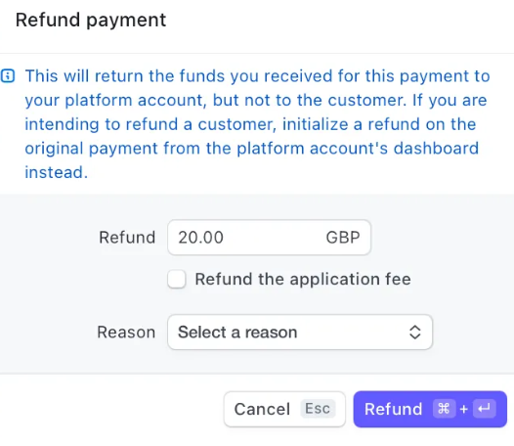
Task: Click the 'Select a reason' placeholder text
Action: click(x=237, y=333)
